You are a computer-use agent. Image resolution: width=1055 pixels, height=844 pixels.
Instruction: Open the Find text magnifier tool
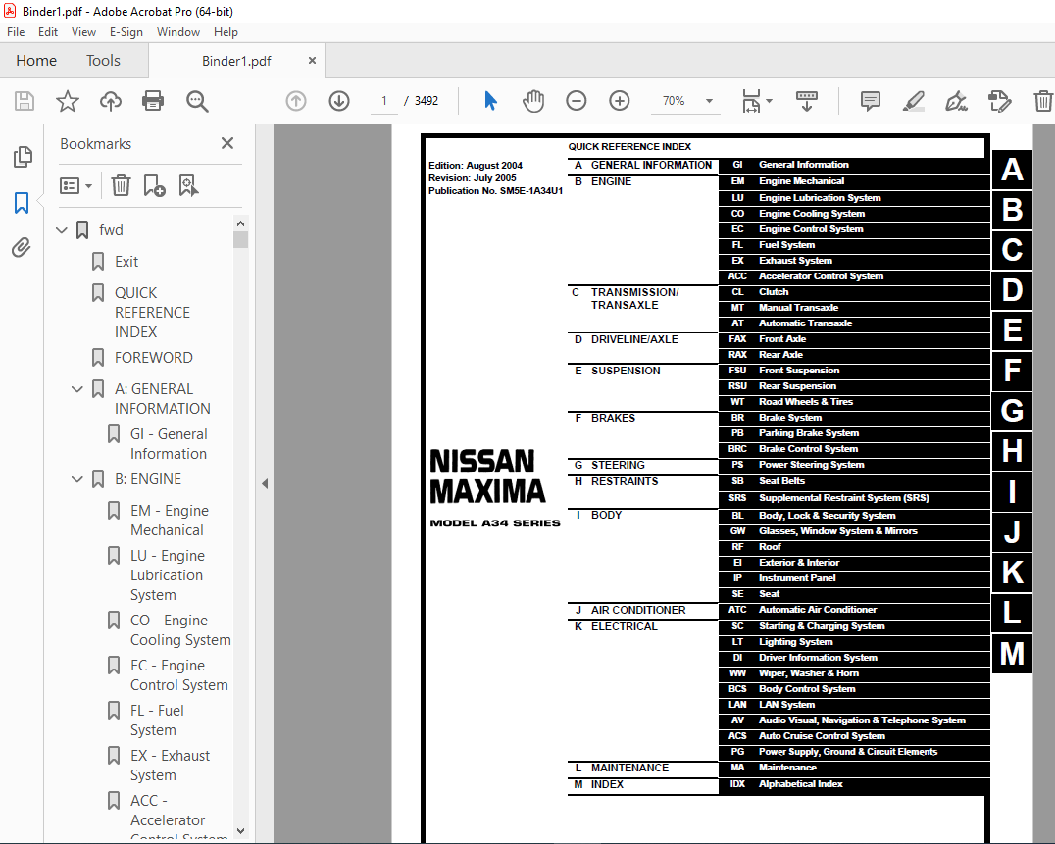point(197,101)
